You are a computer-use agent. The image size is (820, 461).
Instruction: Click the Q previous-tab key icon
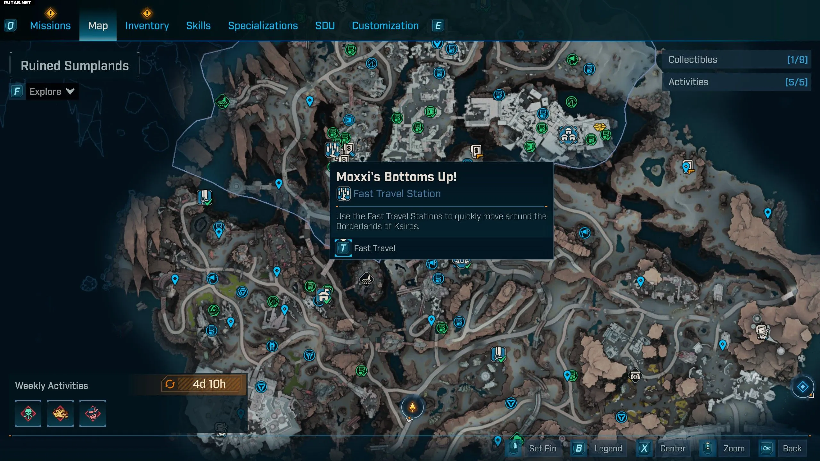click(x=11, y=26)
